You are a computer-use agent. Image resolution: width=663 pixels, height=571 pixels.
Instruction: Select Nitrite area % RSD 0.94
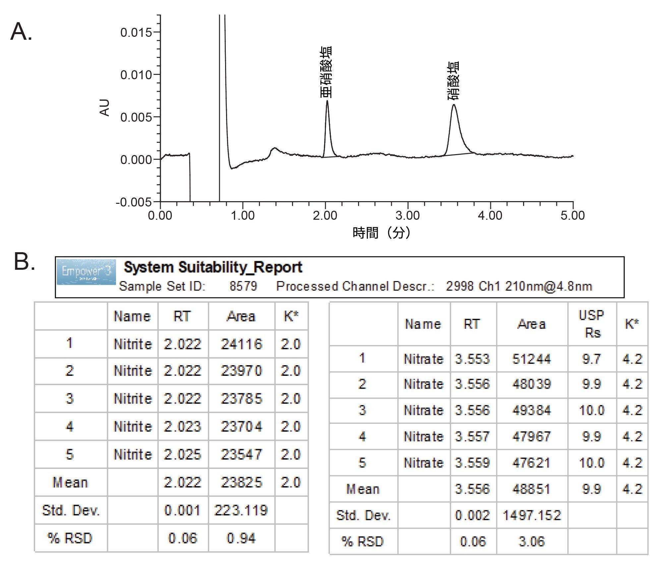pos(241,539)
